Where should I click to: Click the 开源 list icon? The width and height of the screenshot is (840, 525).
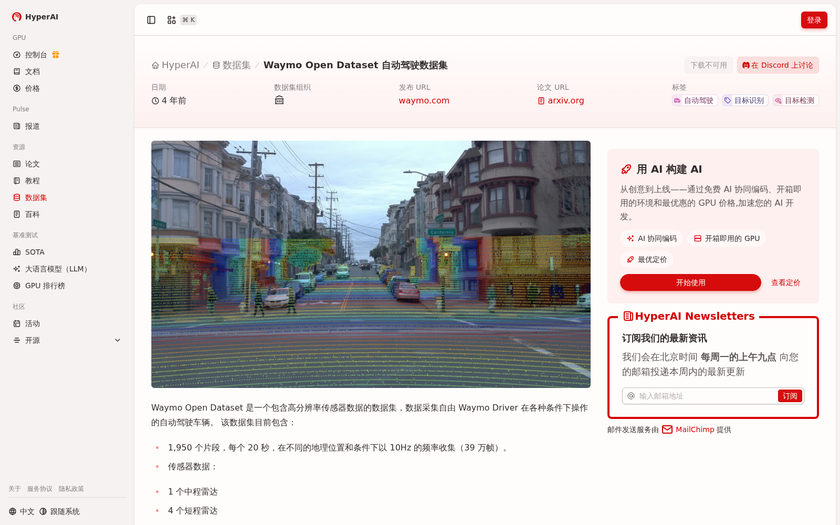point(17,340)
